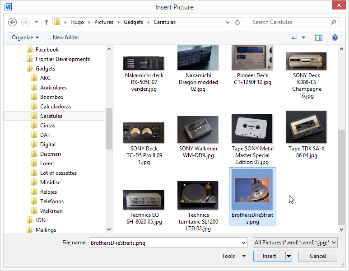Viewport: 349px width, 271px height.
Task: Click the file list scroll up arrow
Action: tap(341, 49)
